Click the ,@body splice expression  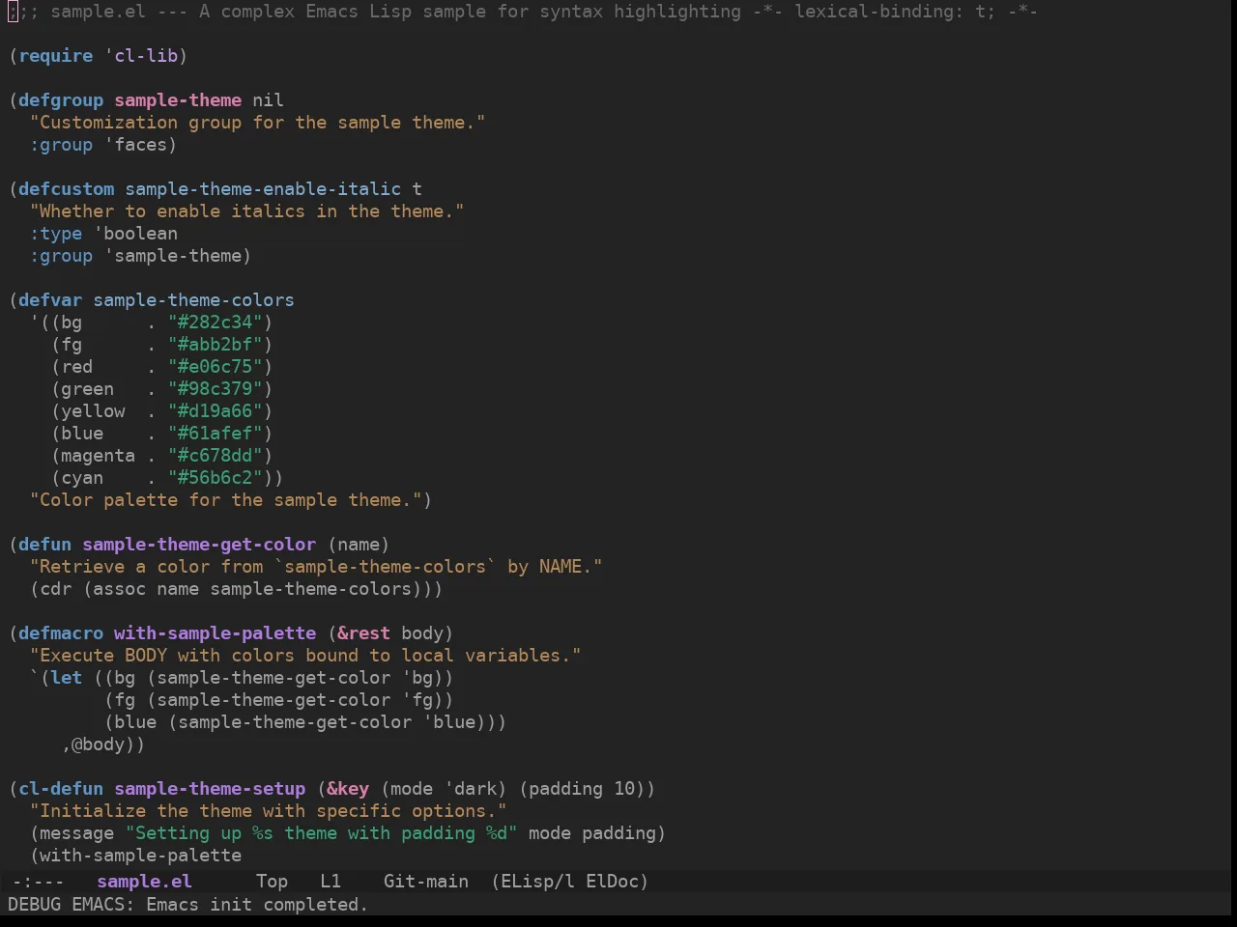pos(99,744)
